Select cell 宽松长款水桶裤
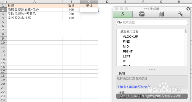192x102 pixels. tap(35, 18)
